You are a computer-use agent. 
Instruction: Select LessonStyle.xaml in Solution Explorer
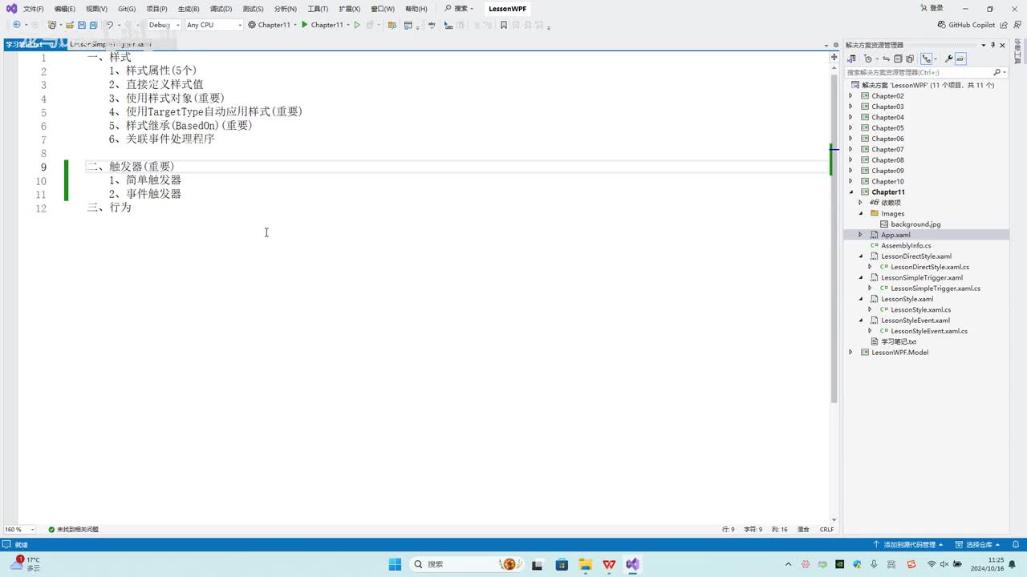(x=907, y=299)
